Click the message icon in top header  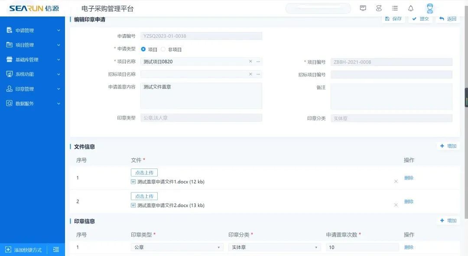363,8
